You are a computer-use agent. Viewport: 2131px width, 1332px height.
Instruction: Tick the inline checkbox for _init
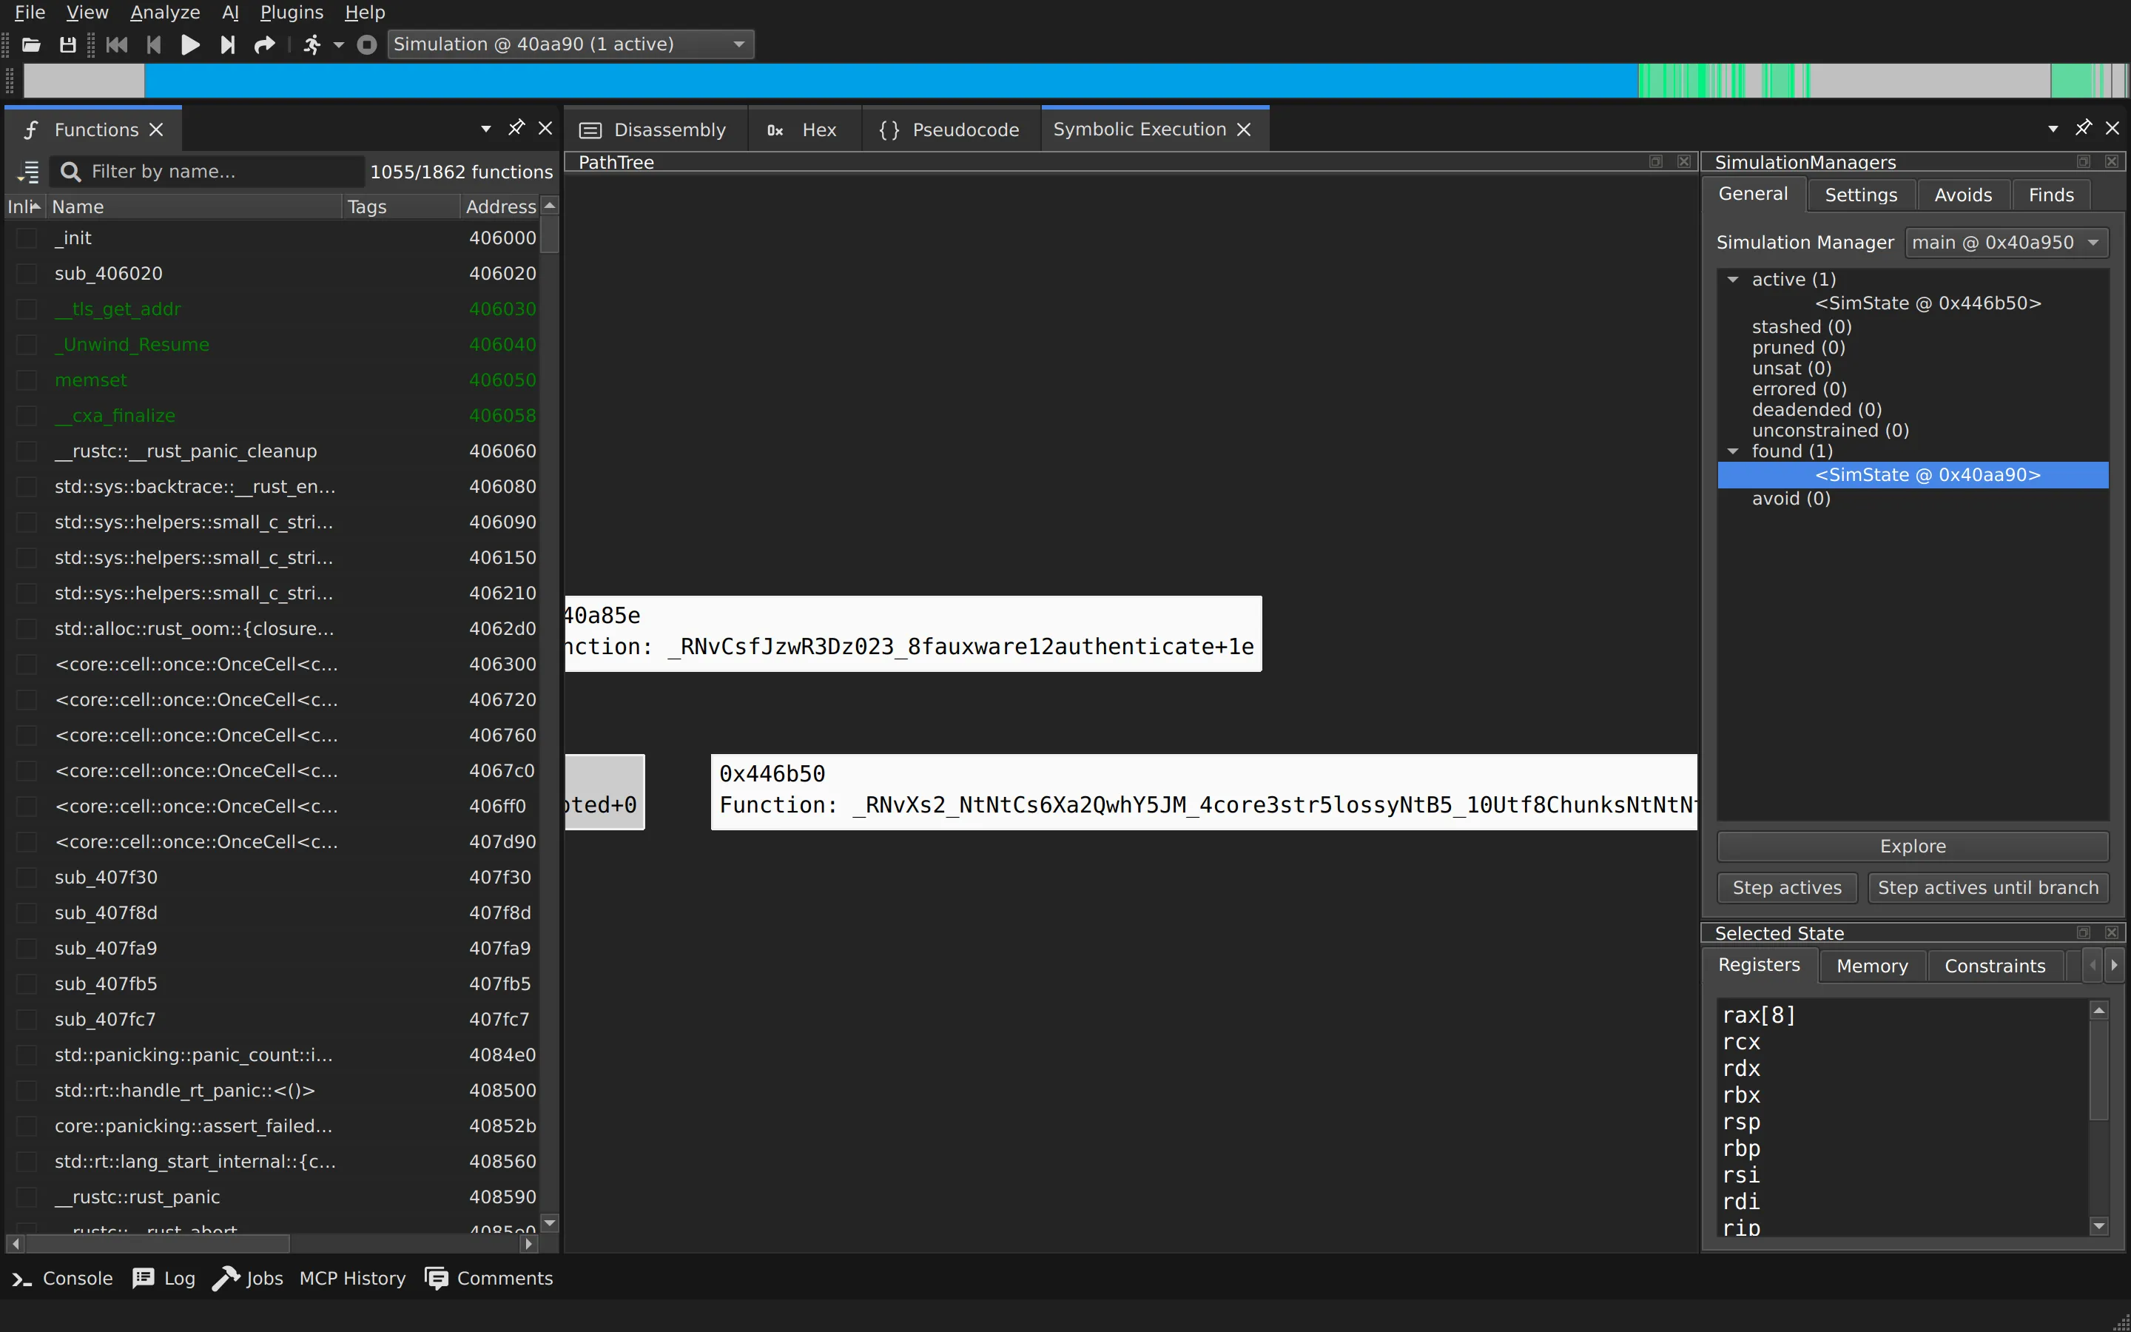click(27, 238)
